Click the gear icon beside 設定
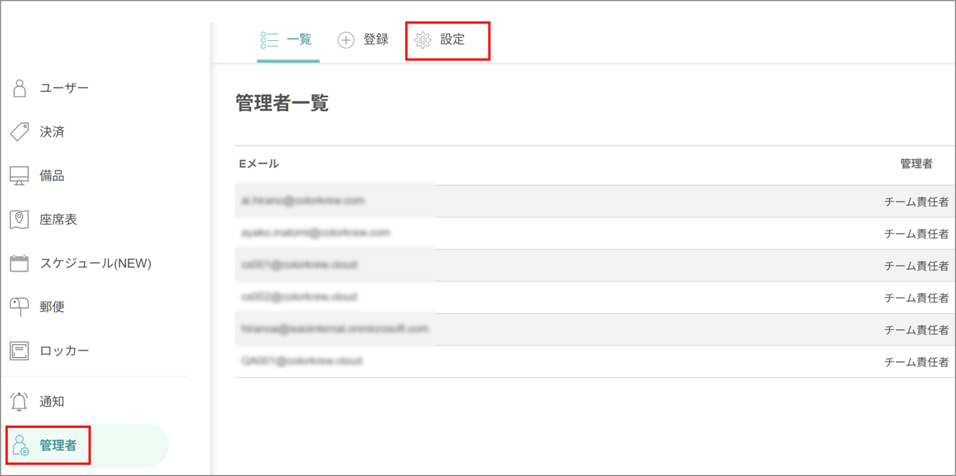Image resolution: width=956 pixels, height=476 pixels. coord(422,40)
